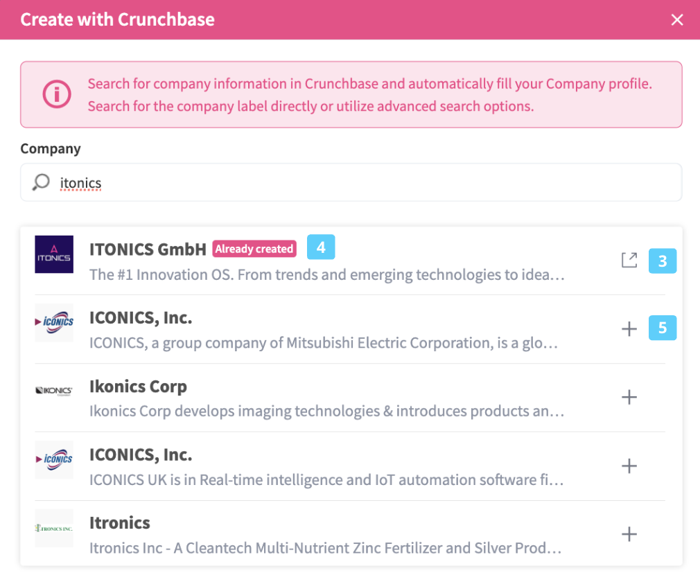Image resolution: width=700 pixels, height=582 pixels.
Task: Click step marker number 3
Action: point(663,261)
